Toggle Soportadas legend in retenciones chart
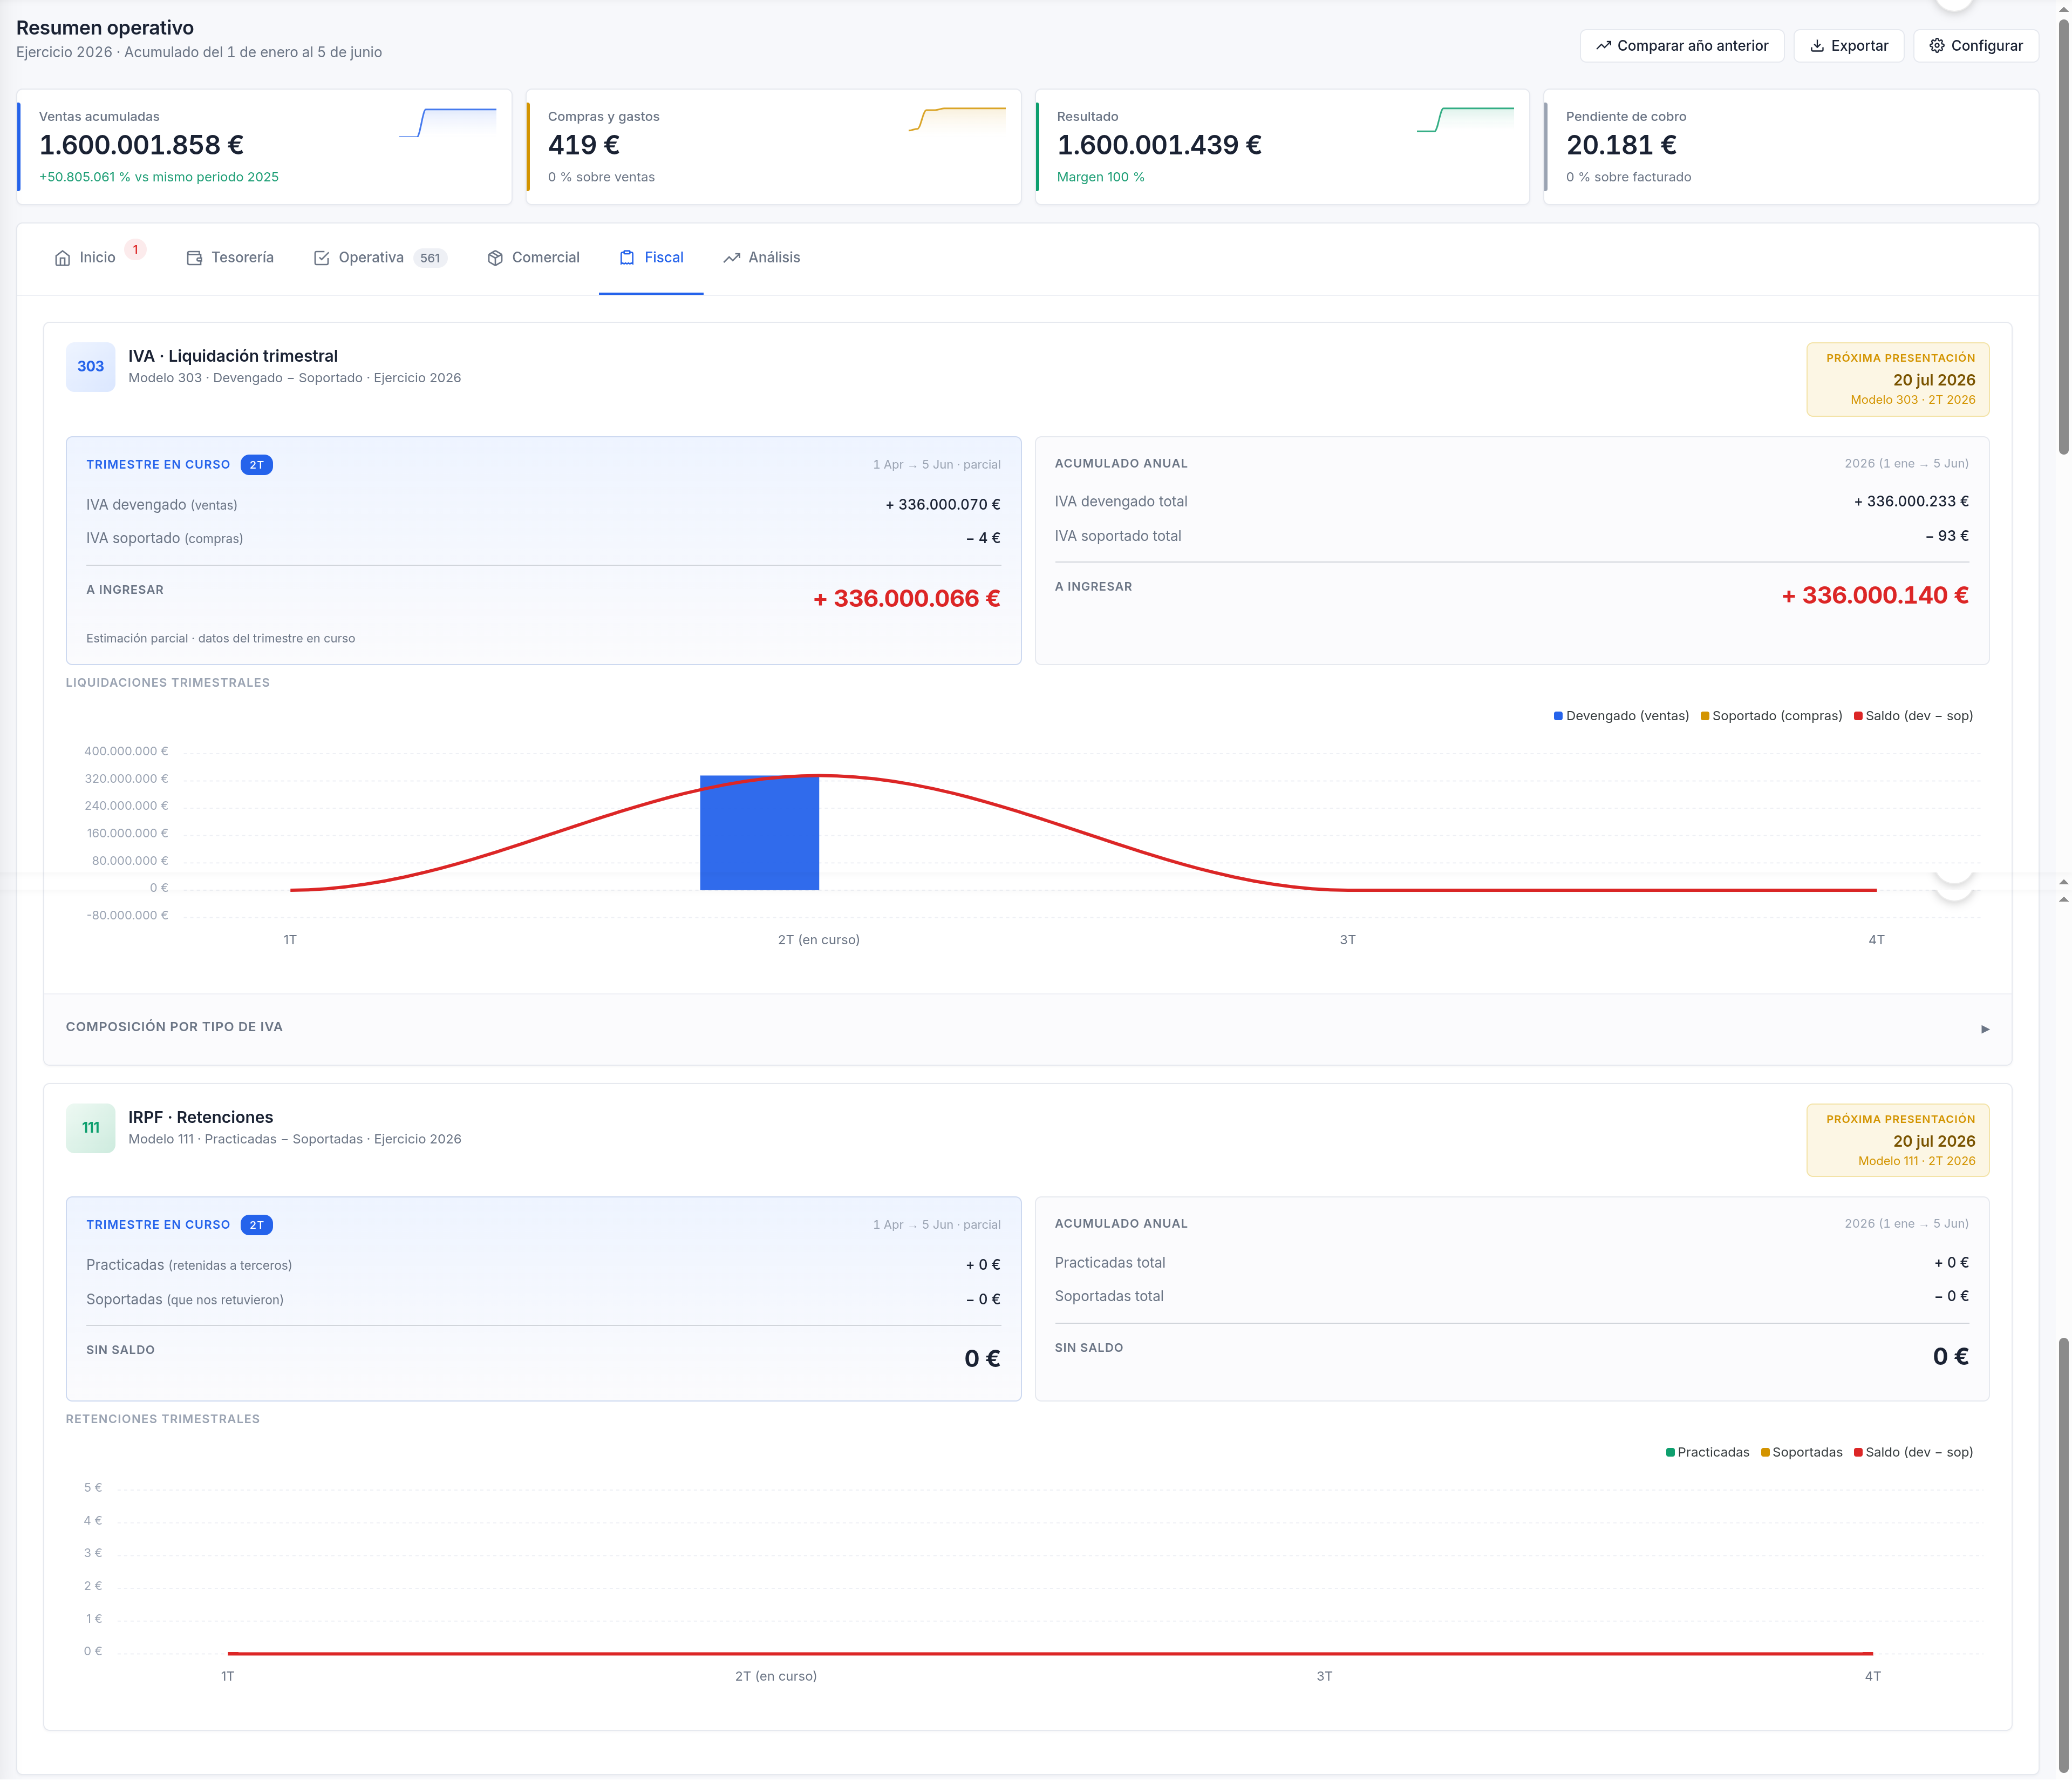The image size is (2072, 1787). 1802,1453
